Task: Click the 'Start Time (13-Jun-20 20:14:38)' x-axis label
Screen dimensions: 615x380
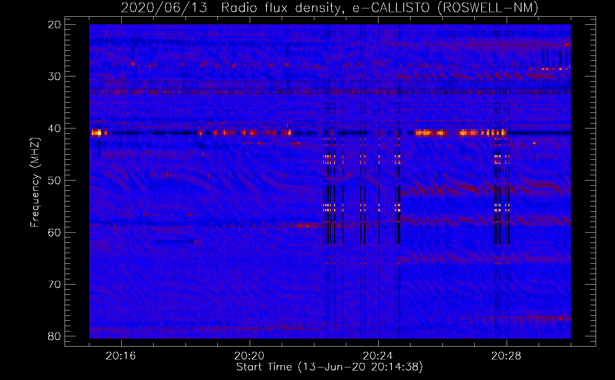Action: pos(330,367)
